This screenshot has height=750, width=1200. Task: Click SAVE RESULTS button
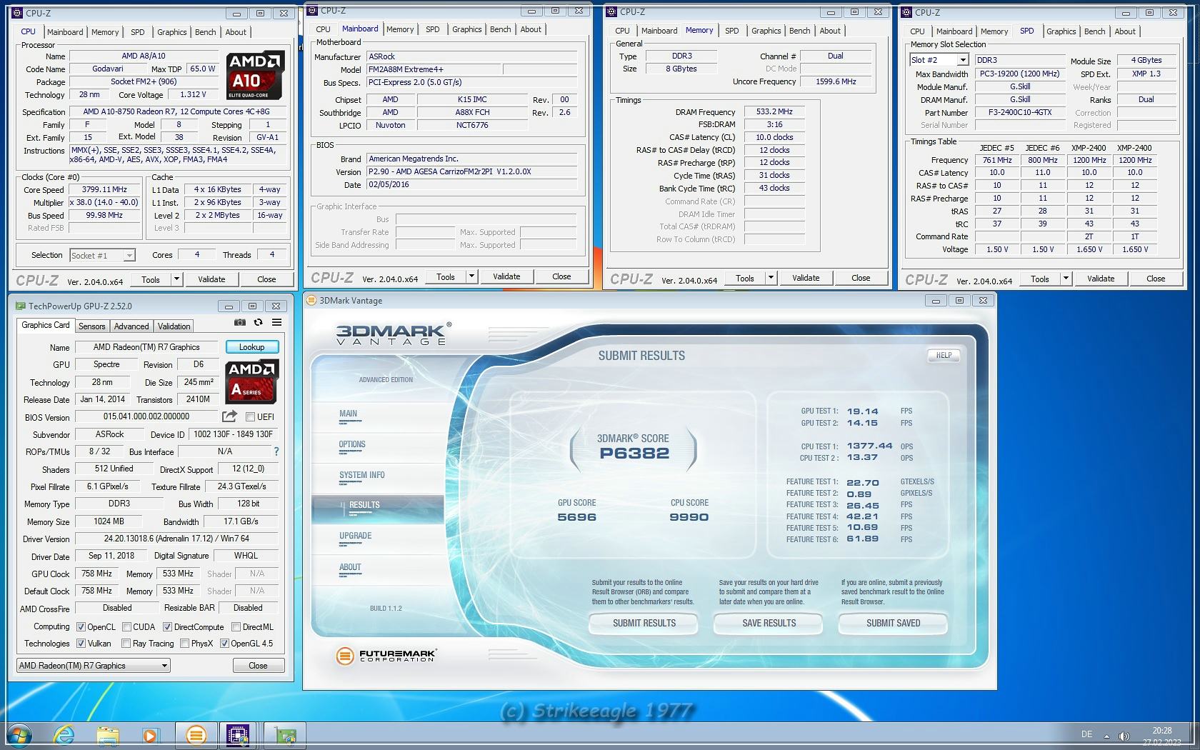[x=769, y=623]
